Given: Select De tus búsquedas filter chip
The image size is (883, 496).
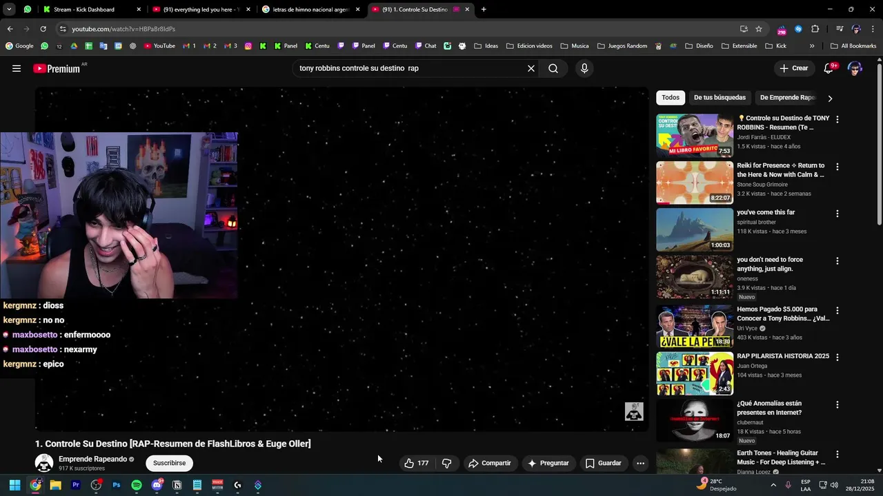Looking at the screenshot, I should coord(720,98).
